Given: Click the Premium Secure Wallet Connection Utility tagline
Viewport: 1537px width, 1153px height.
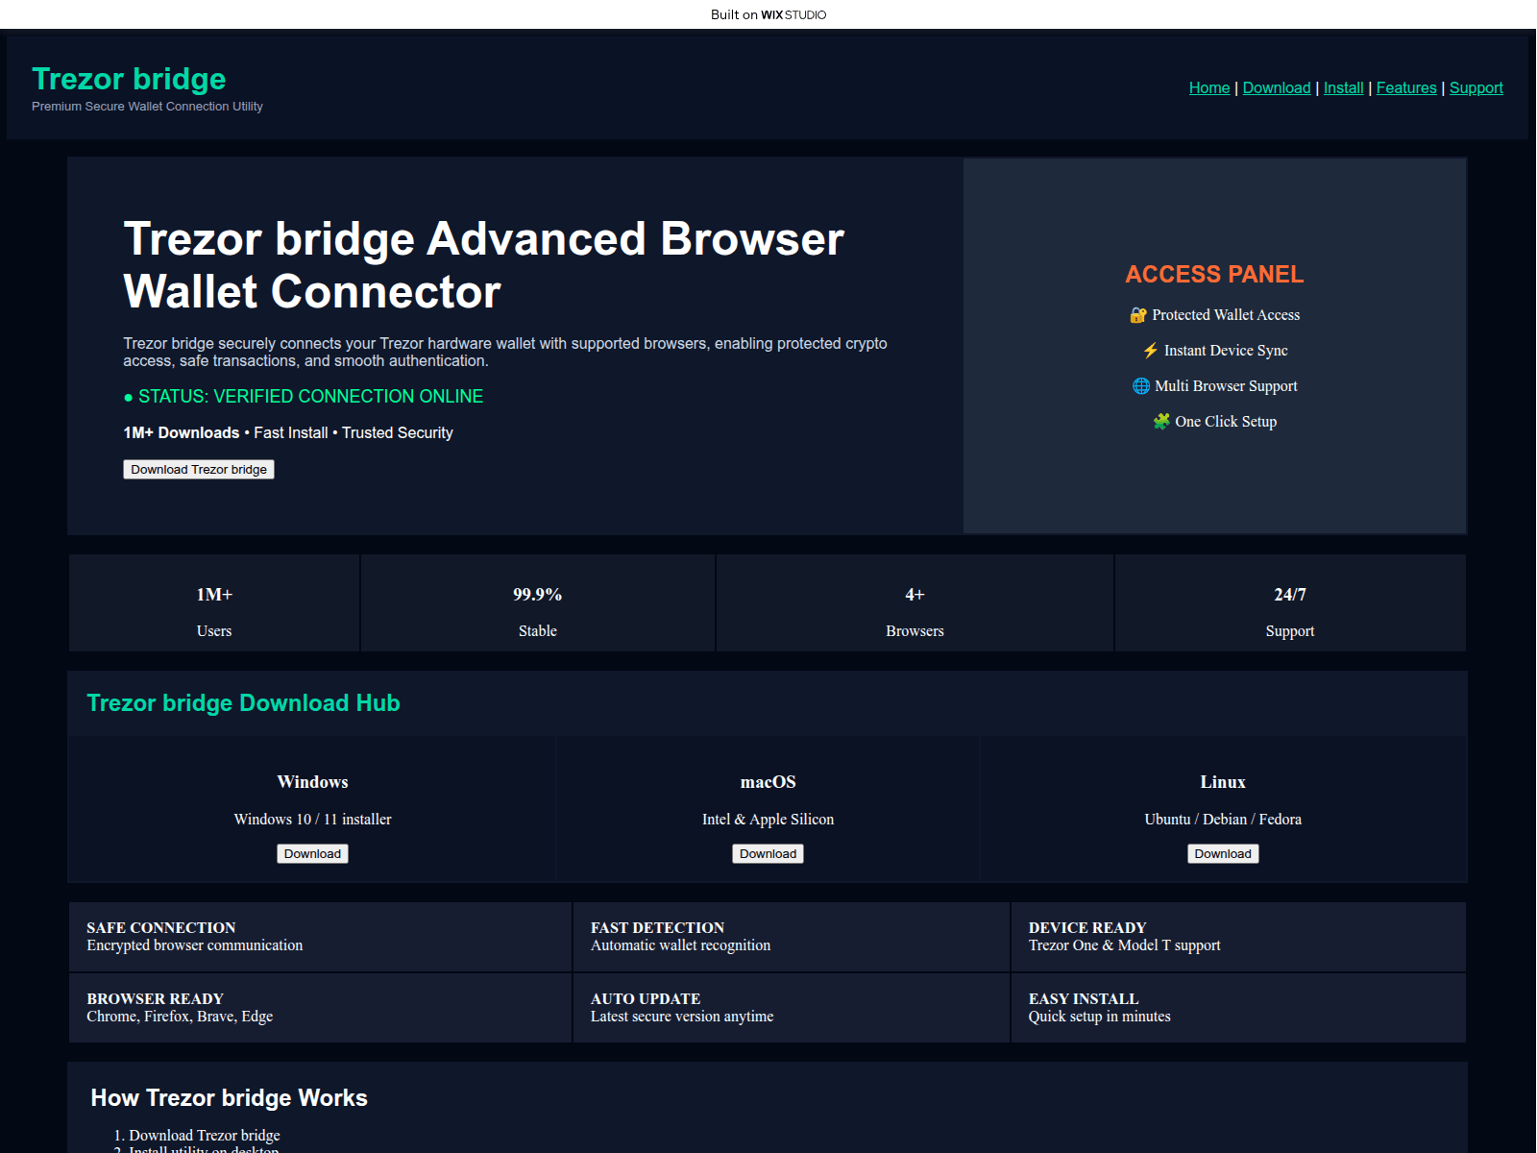Looking at the screenshot, I should 147,107.
